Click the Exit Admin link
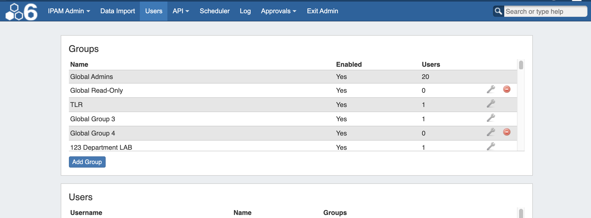 click(x=322, y=11)
